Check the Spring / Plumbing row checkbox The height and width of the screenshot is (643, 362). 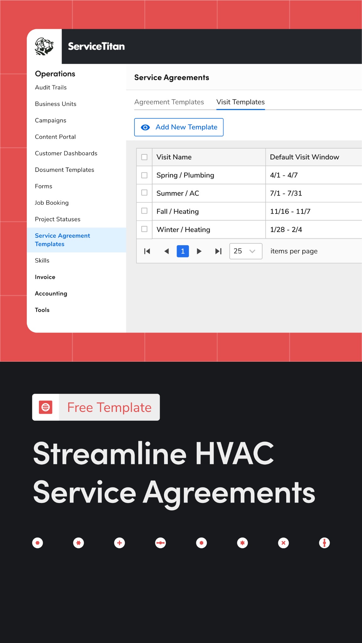tap(144, 175)
